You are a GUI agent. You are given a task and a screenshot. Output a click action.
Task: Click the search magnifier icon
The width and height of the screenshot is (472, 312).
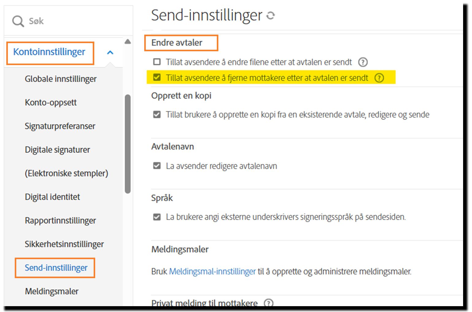[x=17, y=21]
